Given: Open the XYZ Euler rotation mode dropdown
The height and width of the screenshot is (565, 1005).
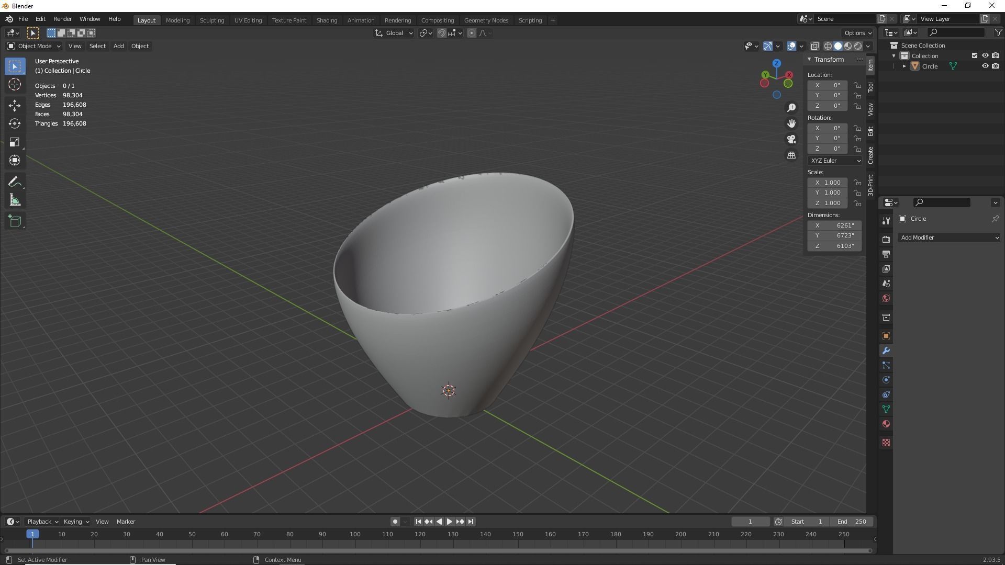Looking at the screenshot, I should (835, 161).
